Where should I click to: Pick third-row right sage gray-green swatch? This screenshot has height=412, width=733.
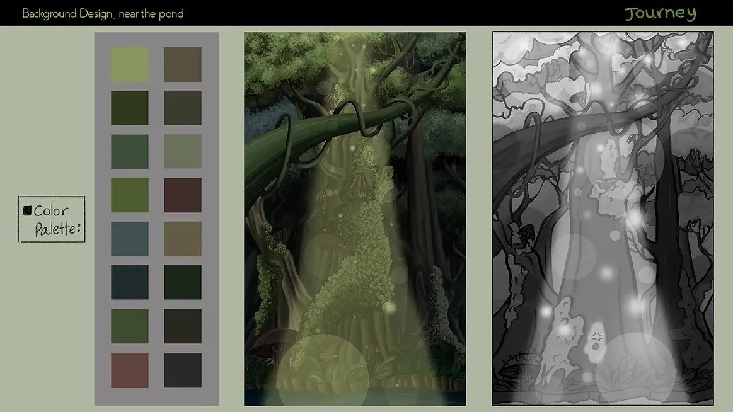183,152
